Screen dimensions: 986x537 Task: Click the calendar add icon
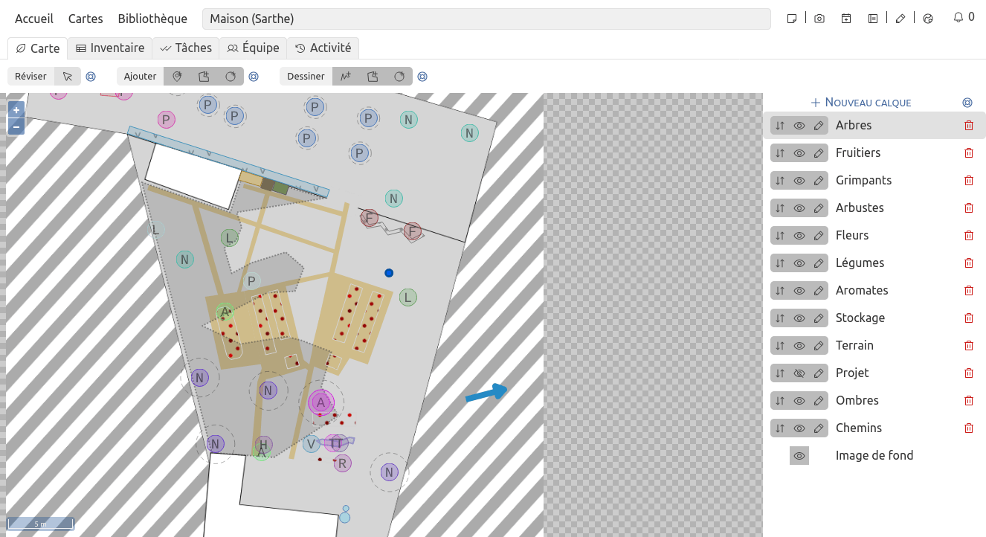pos(846,19)
